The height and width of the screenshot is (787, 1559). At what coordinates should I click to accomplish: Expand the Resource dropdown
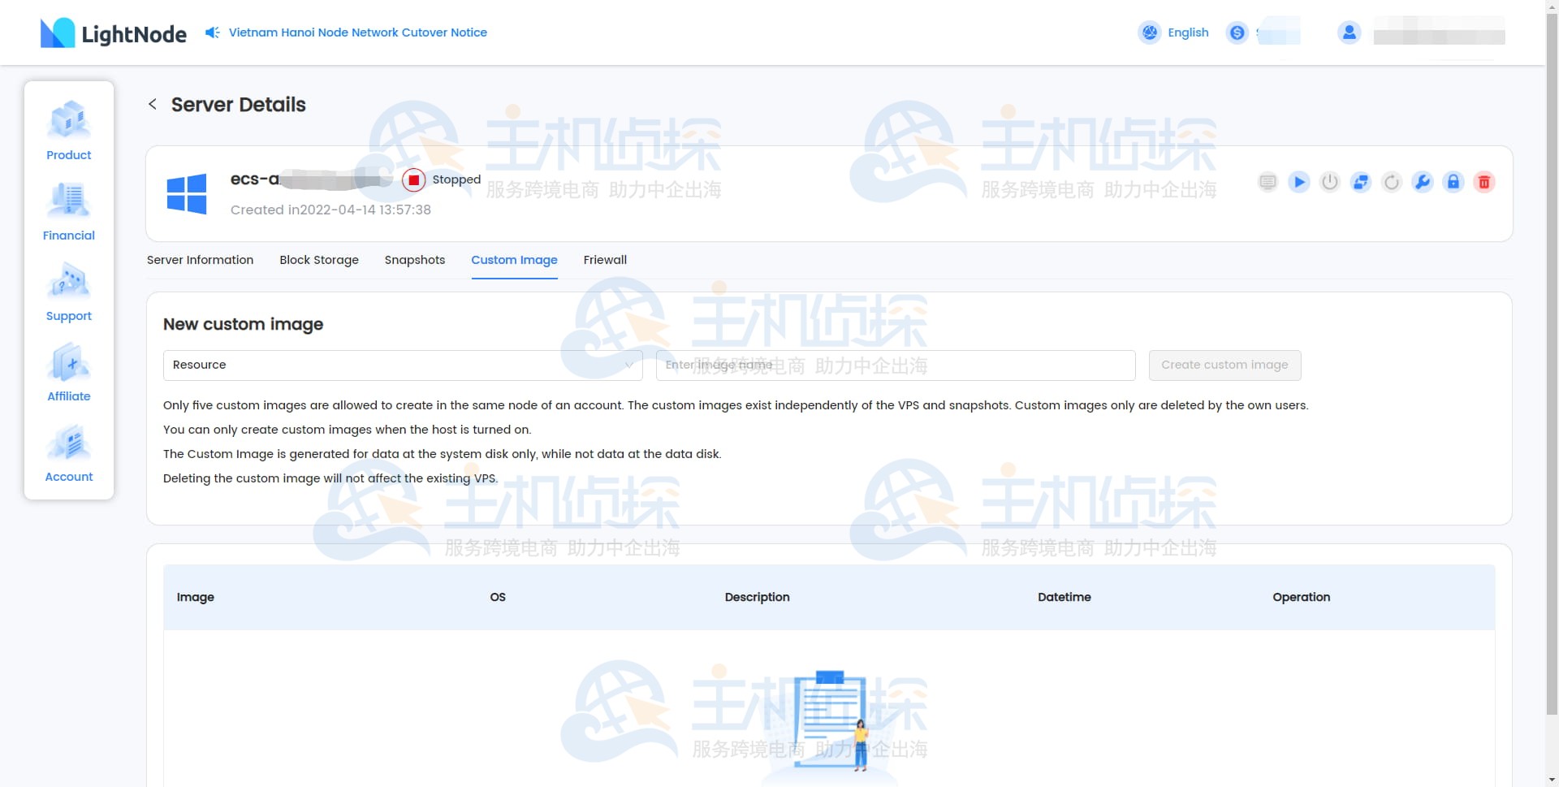[402, 365]
